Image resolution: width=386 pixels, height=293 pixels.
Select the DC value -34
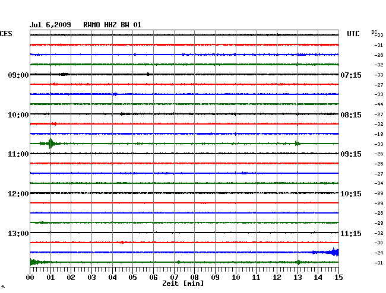379,183
